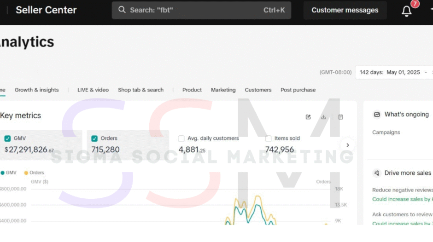
Task: Click the What's ongoing chart icon
Action: (377, 115)
